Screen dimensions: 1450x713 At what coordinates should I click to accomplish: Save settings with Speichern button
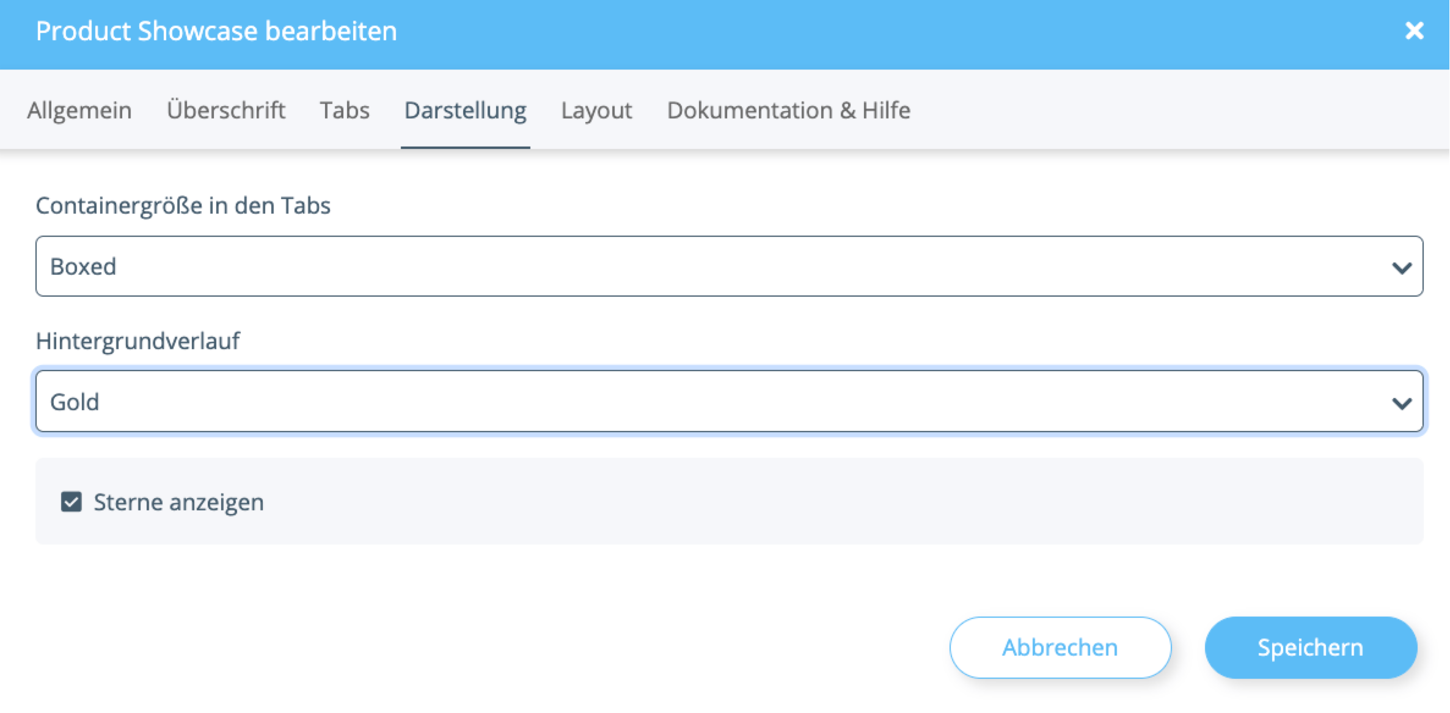[1311, 647]
